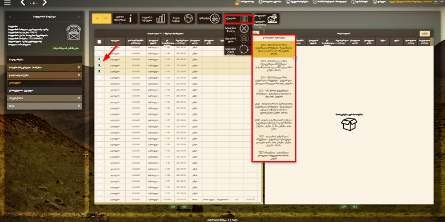Go forward with the right arrow

pos(44,3)
